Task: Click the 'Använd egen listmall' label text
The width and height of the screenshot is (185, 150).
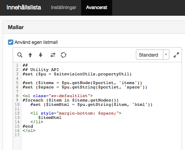Action: pos(36,42)
